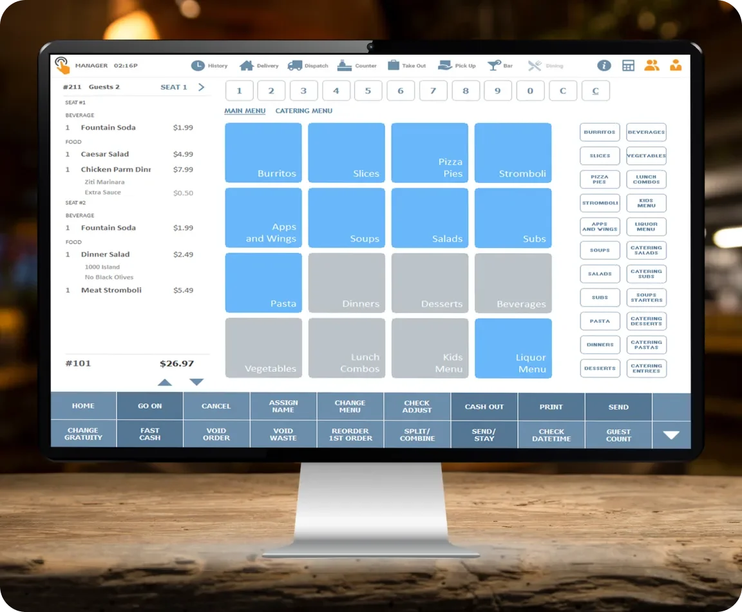Open the Lunch Combos gray tile
The width and height of the screenshot is (742, 612).
coord(347,348)
